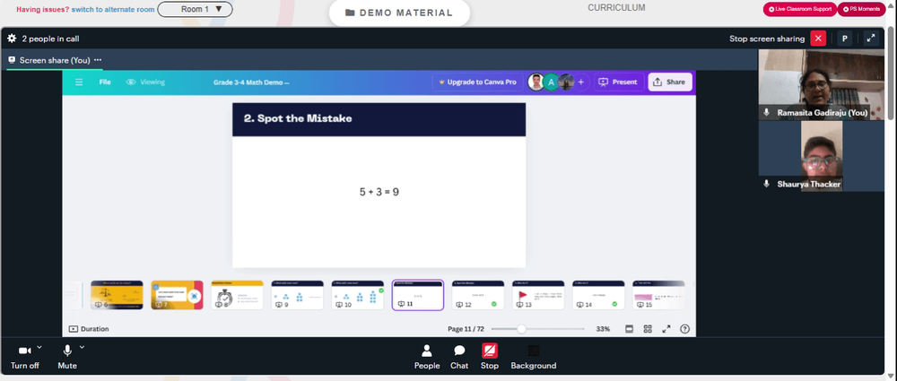The width and height of the screenshot is (897, 381).
Task: Select slide thumbnail 9
Action: 298,295
